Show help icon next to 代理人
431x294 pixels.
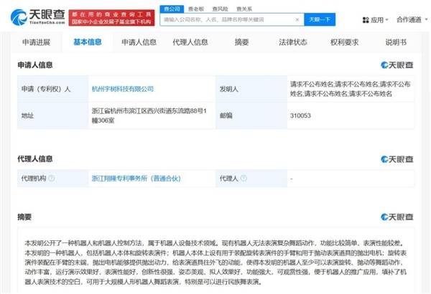pos(244,179)
